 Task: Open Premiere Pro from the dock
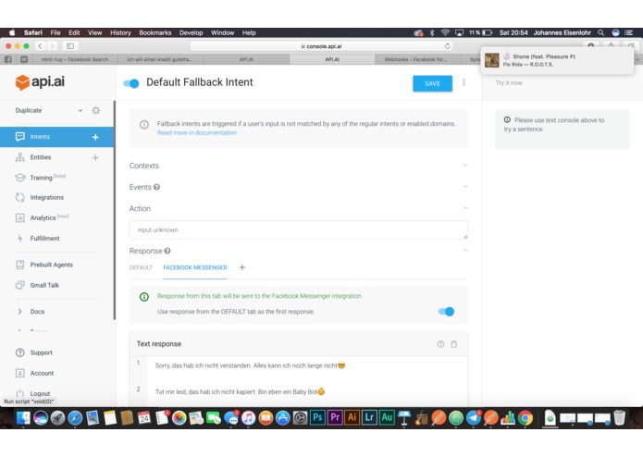pyautogui.click(x=335, y=417)
